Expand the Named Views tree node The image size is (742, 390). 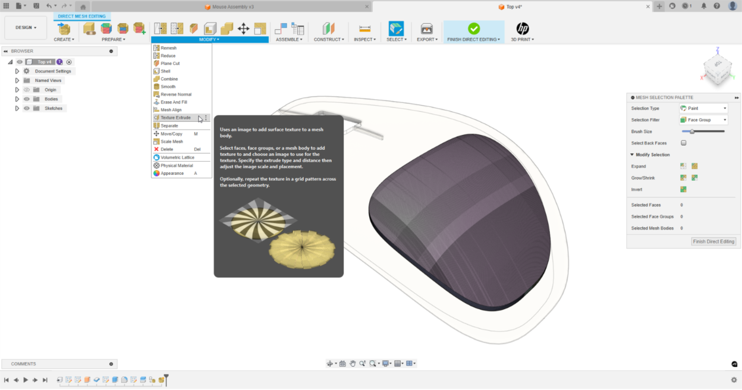(17, 80)
